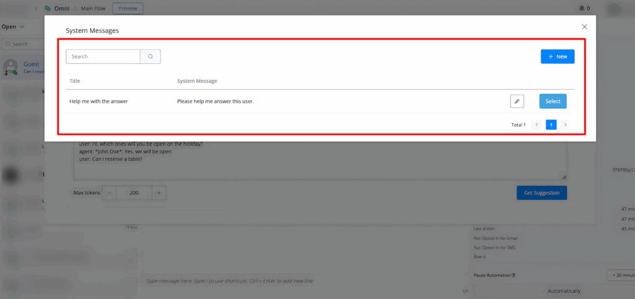
Task: Close the System Messages dialog
Action: (x=584, y=27)
